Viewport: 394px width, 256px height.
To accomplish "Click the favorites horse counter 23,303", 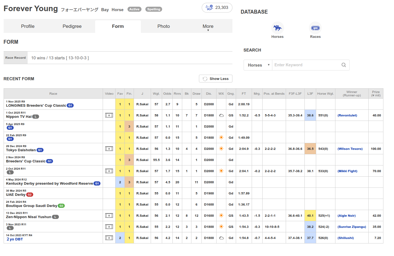I will tap(217, 8).
